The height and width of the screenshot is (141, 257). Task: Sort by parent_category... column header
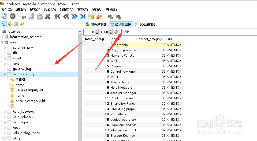[151, 39]
